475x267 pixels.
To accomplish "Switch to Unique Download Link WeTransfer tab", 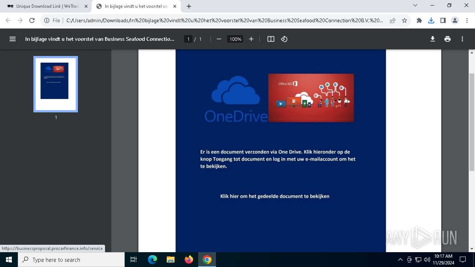I will (47, 6).
